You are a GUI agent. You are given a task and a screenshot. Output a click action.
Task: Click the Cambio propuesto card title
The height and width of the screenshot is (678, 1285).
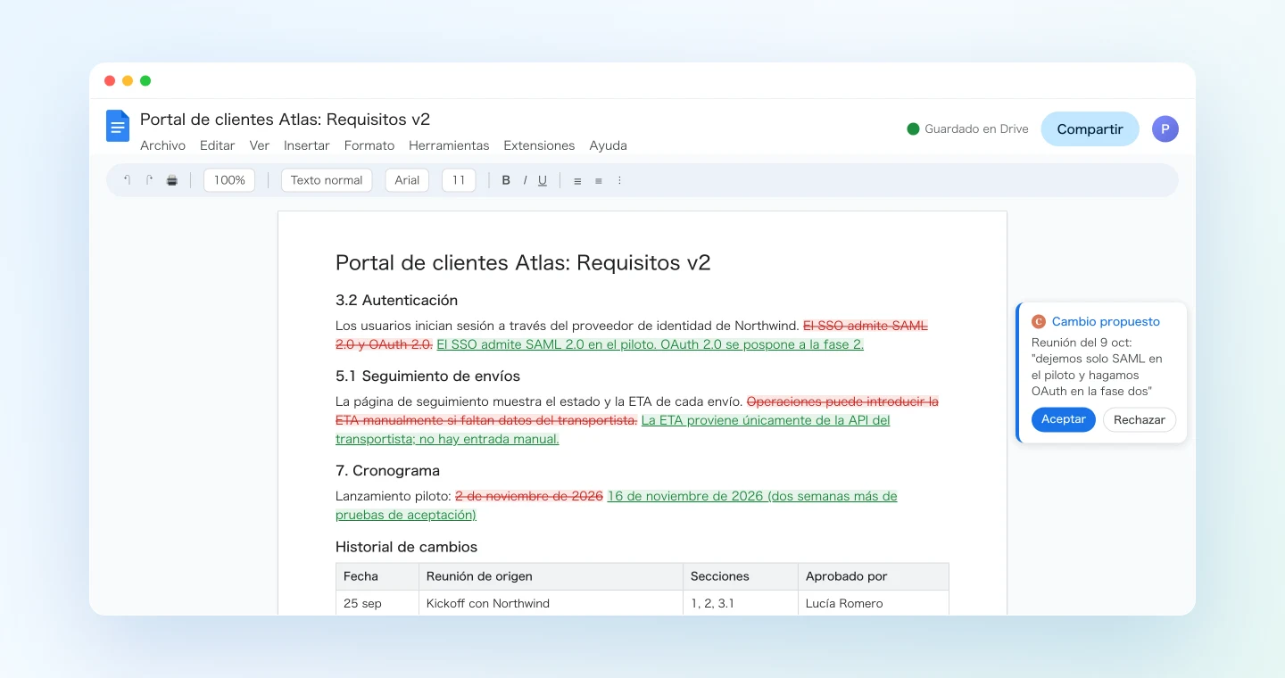point(1106,322)
